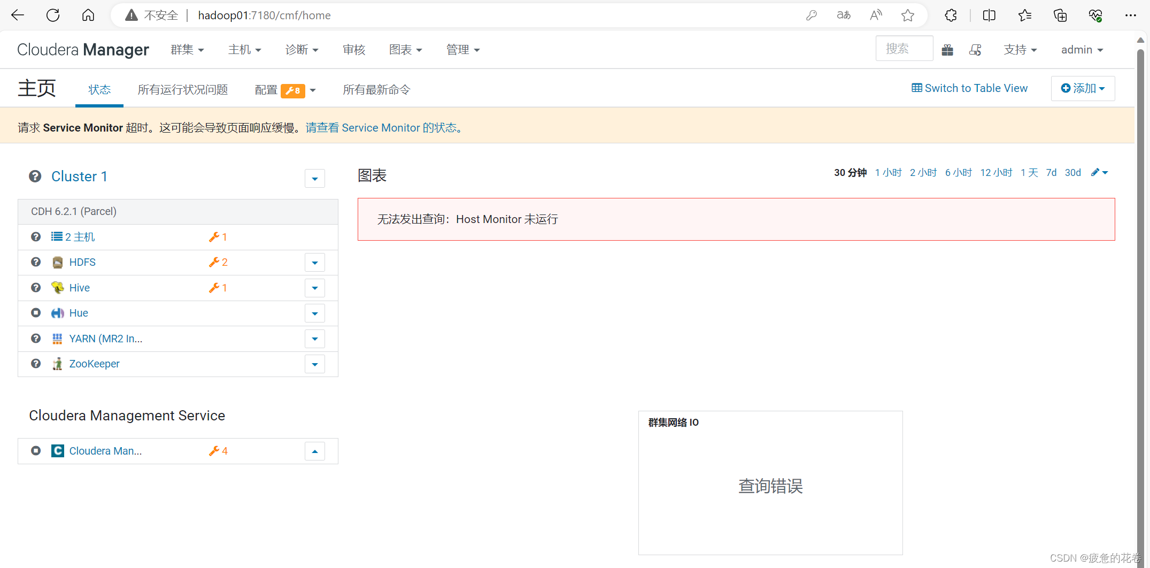This screenshot has height=568, width=1150.
Task: Open the ZooKeeper service link
Action: pyautogui.click(x=94, y=364)
